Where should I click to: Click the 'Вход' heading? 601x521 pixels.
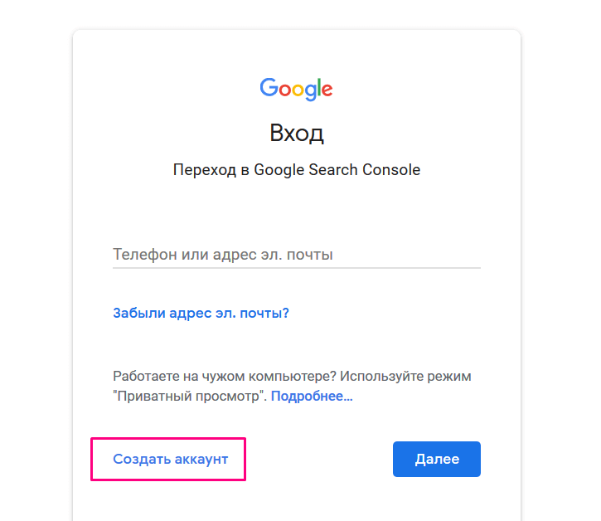(x=296, y=133)
